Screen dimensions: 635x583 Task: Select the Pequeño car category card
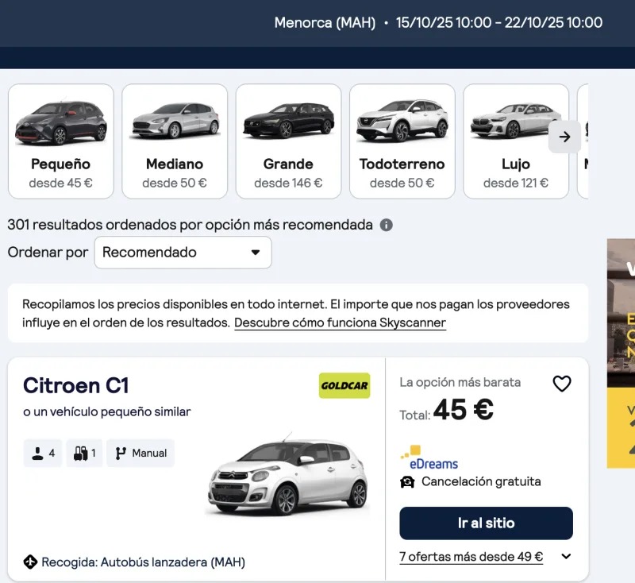[x=61, y=141]
